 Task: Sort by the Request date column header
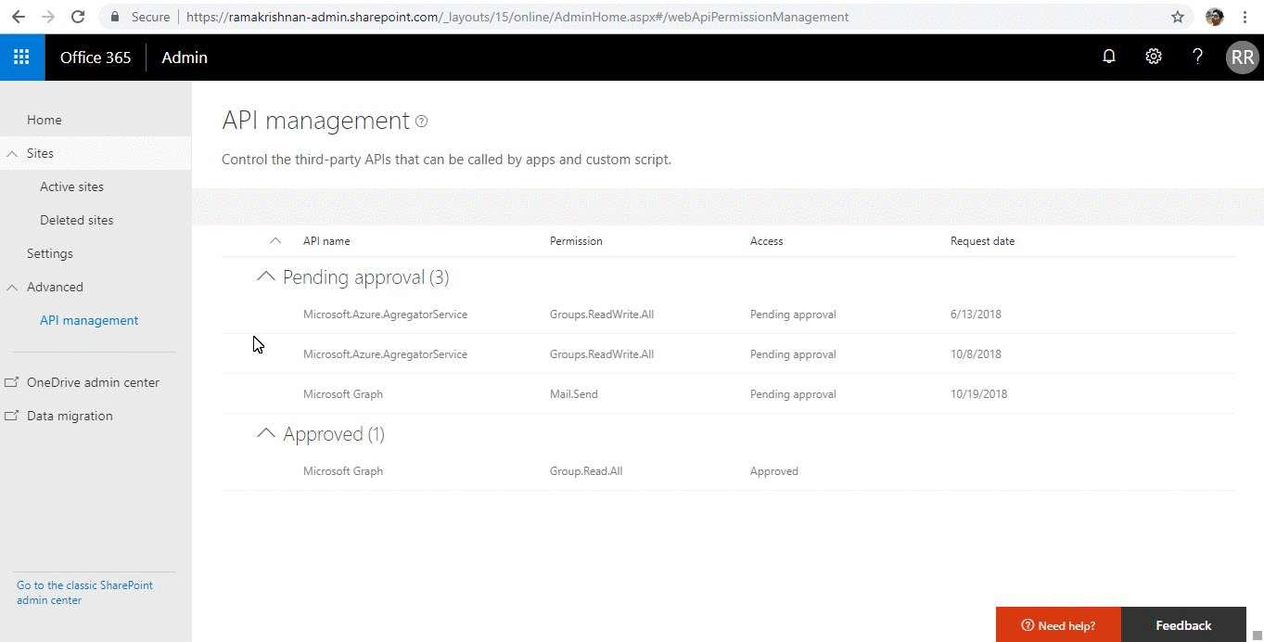[x=982, y=241]
